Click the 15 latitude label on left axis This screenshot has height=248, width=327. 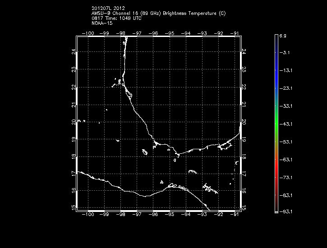pyautogui.click(x=74, y=207)
